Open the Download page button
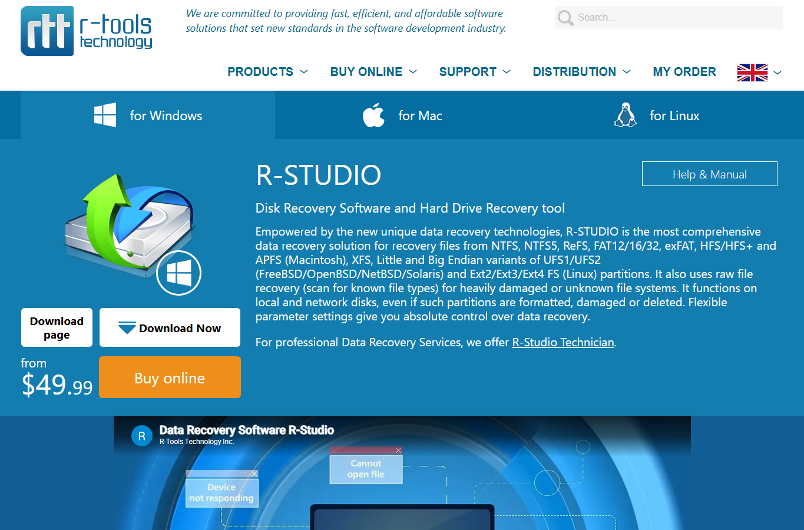This screenshot has height=530, width=804. (x=57, y=327)
